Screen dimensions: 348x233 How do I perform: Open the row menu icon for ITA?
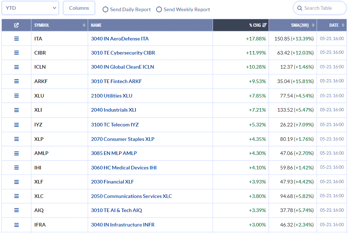tap(16, 39)
